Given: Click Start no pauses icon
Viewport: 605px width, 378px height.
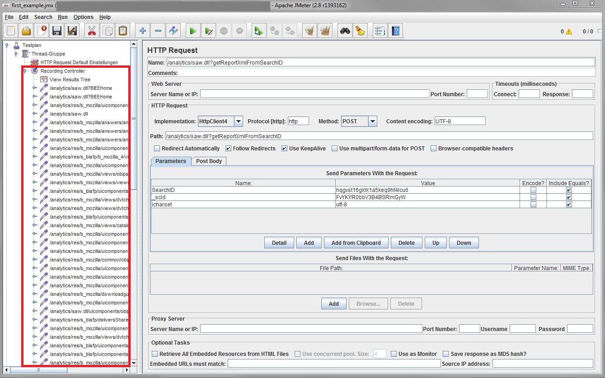Looking at the screenshot, I should (208, 31).
